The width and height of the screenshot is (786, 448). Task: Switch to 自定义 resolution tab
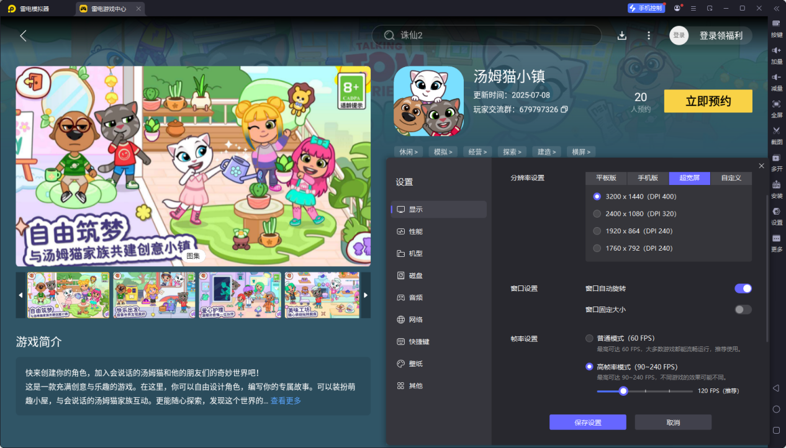coord(731,178)
